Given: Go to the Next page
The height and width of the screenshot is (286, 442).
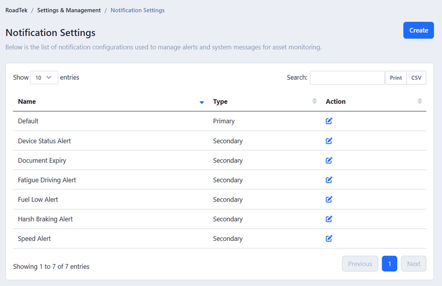Looking at the screenshot, I should click(413, 264).
